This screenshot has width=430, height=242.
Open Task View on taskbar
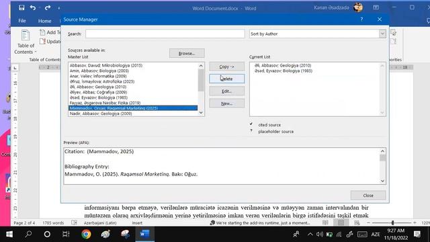(66, 234)
